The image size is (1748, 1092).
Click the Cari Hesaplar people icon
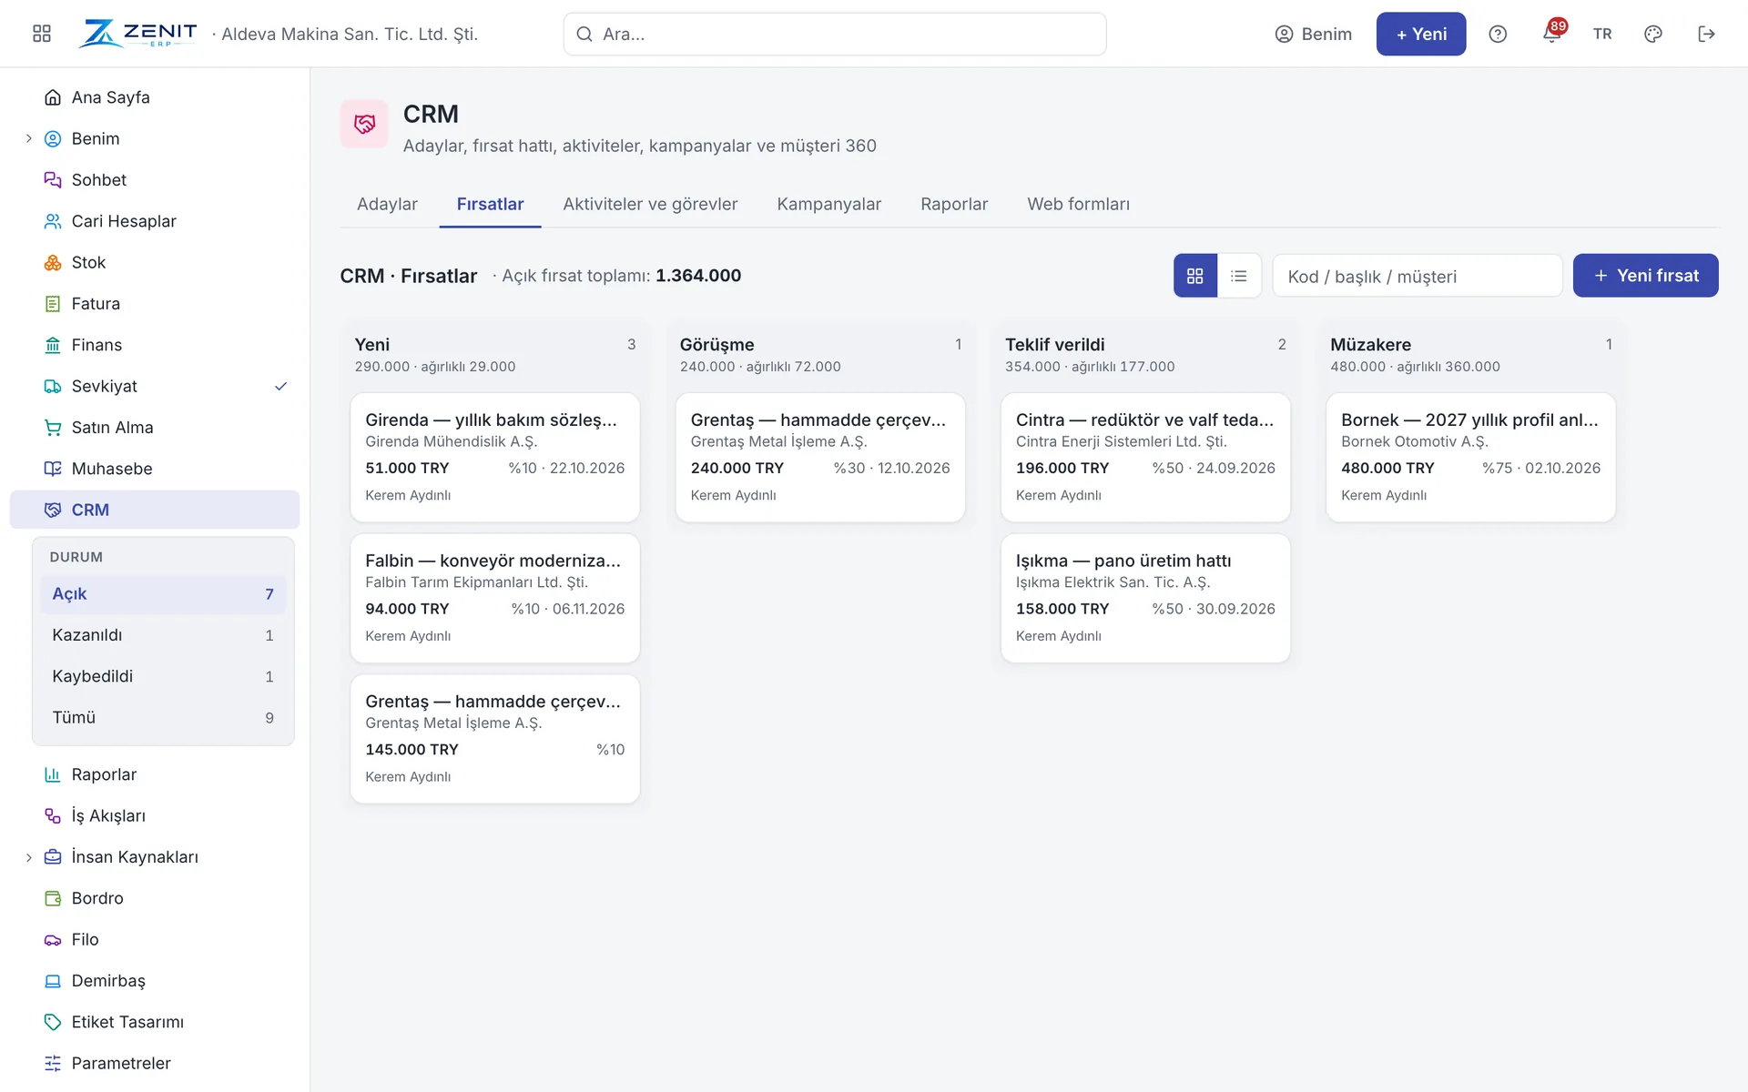point(53,221)
